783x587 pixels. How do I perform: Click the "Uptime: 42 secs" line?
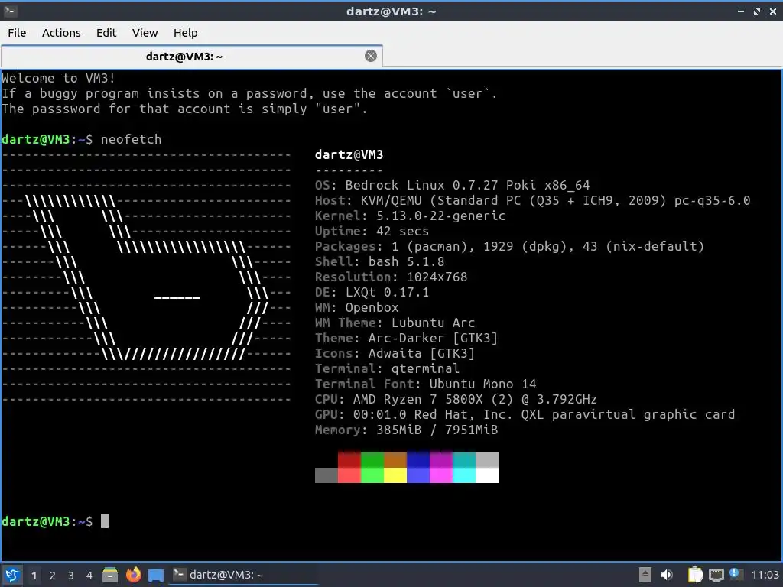(x=372, y=231)
